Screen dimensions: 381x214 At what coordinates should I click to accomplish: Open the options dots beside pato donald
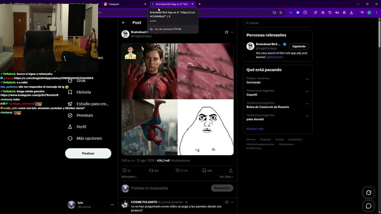tap(307, 116)
